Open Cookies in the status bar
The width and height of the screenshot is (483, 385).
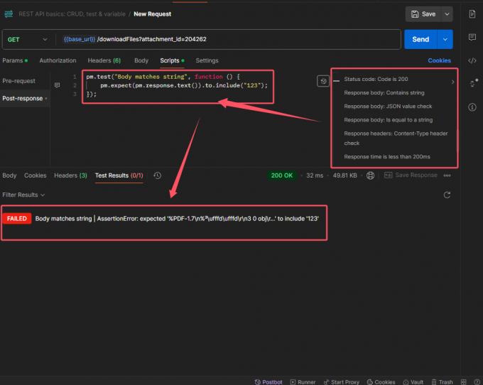coord(381,382)
